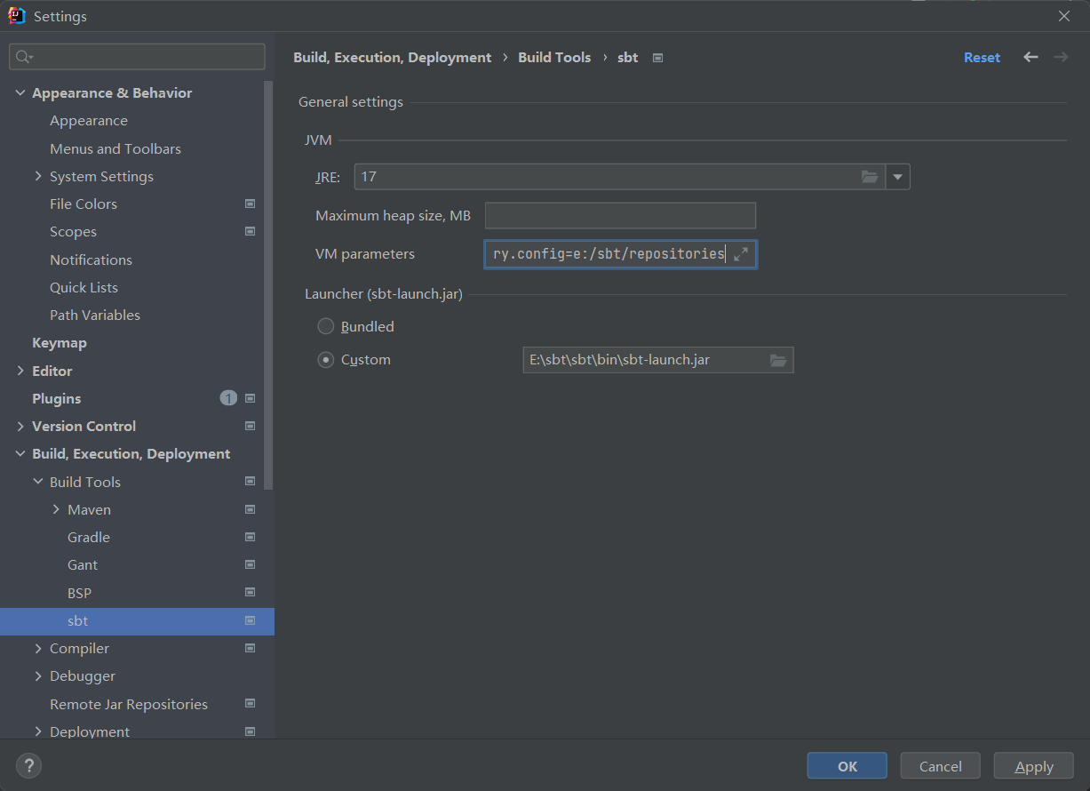Click the search magnifier icon in settings

click(23, 57)
